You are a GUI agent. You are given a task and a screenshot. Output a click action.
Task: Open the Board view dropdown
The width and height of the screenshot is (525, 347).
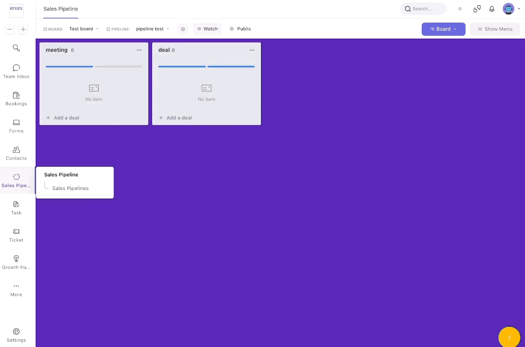[x=443, y=29]
